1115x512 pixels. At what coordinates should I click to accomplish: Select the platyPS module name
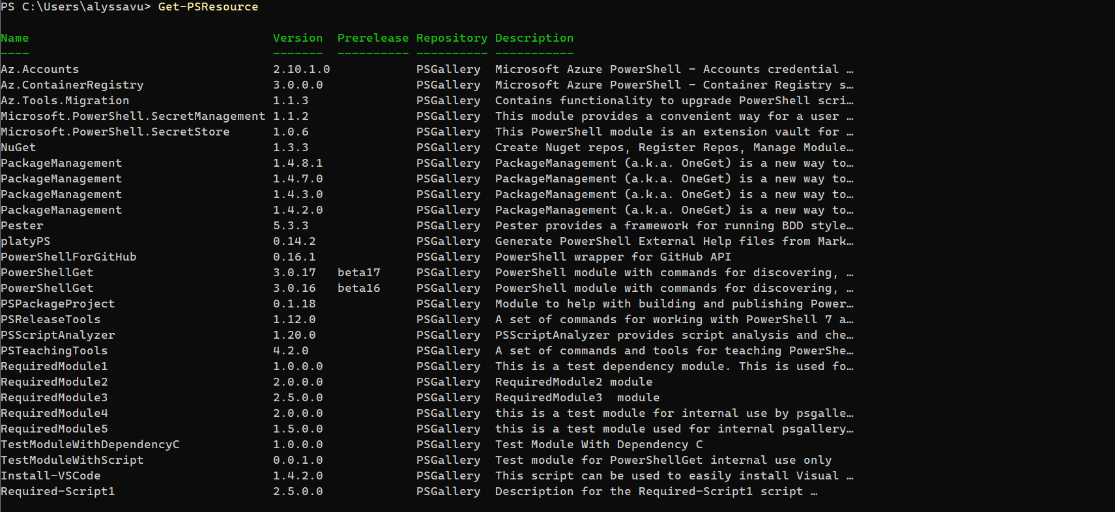[x=25, y=241]
